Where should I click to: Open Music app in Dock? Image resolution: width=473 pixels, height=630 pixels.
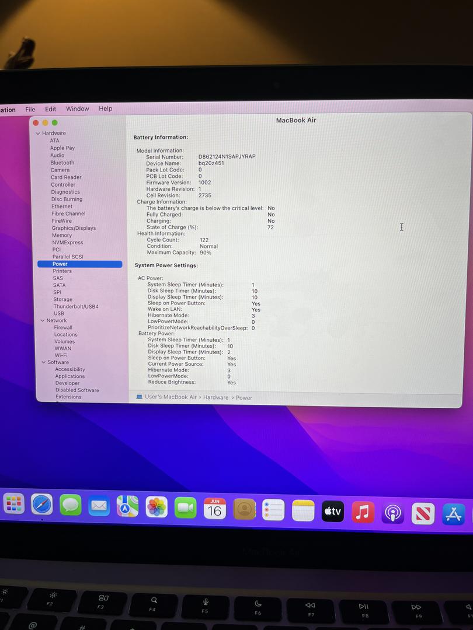(x=363, y=512)
